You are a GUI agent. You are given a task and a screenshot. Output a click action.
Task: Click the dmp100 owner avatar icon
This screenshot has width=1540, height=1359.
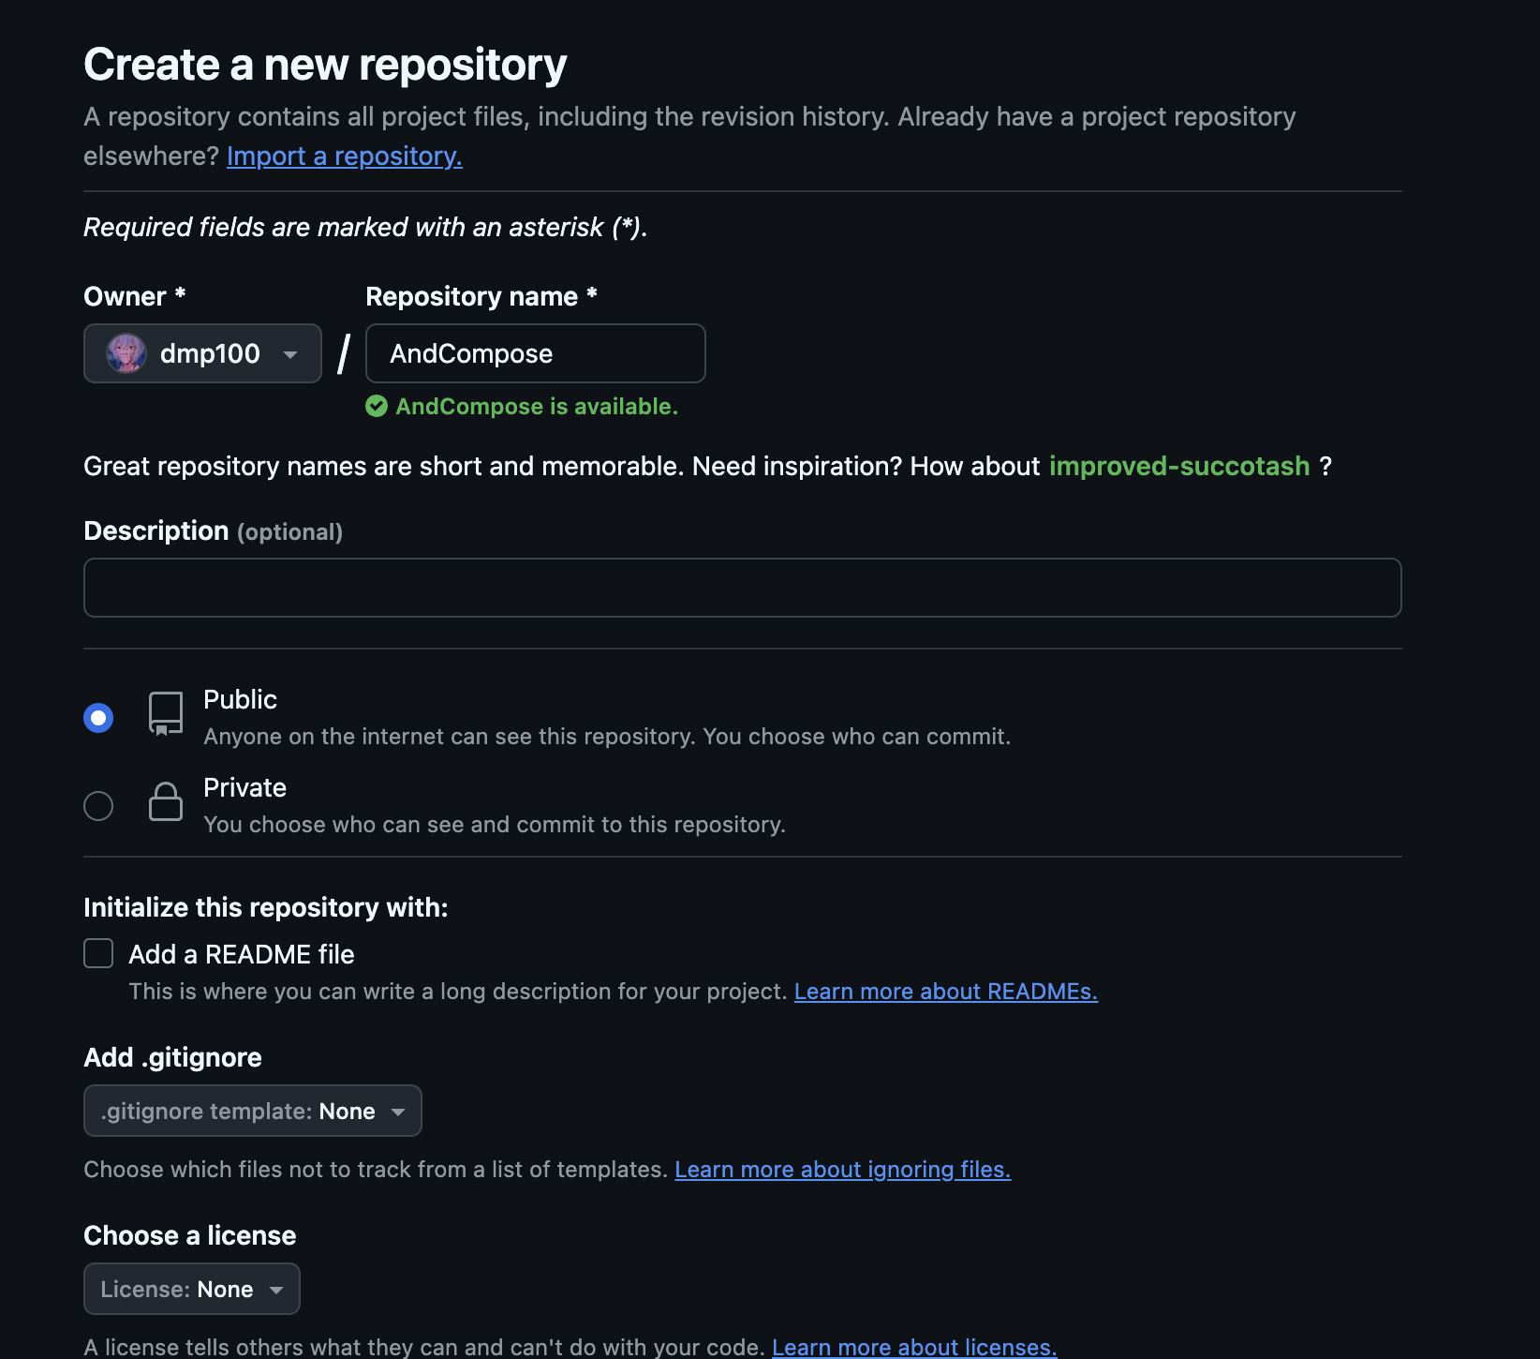126,353
